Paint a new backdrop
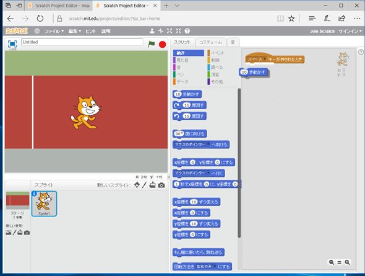The height and width of the screenshot is (276, 365). (14, 233)
